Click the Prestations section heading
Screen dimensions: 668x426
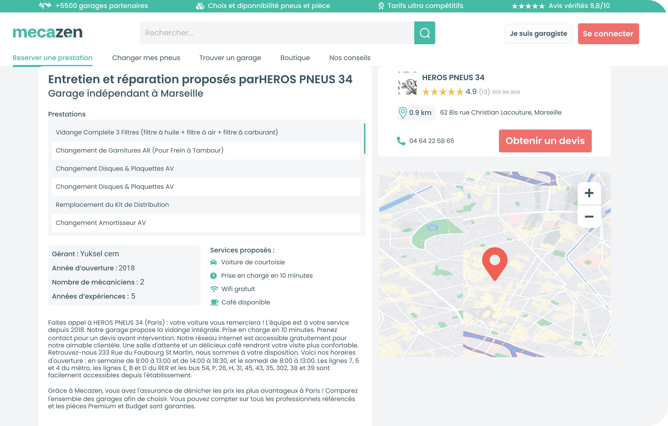coord(67,114)
